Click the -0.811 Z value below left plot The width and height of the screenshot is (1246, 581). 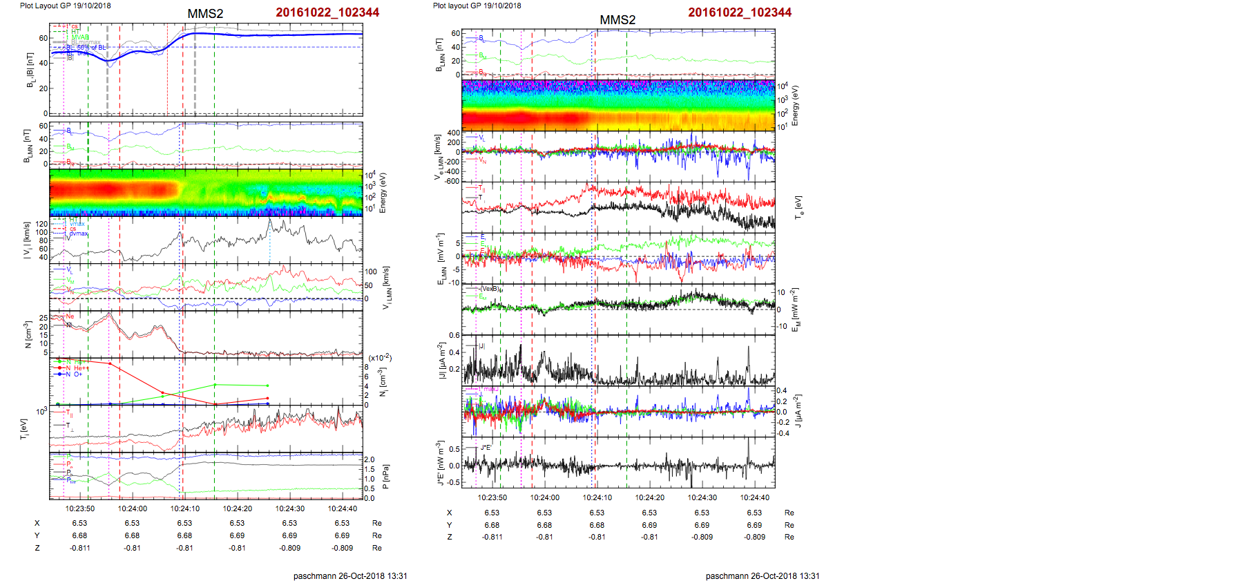pyautogui.click(x=79, y=548)
